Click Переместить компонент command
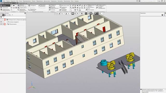Image resolution: width=166 pixels, height=93 pixels. [32, 10]
